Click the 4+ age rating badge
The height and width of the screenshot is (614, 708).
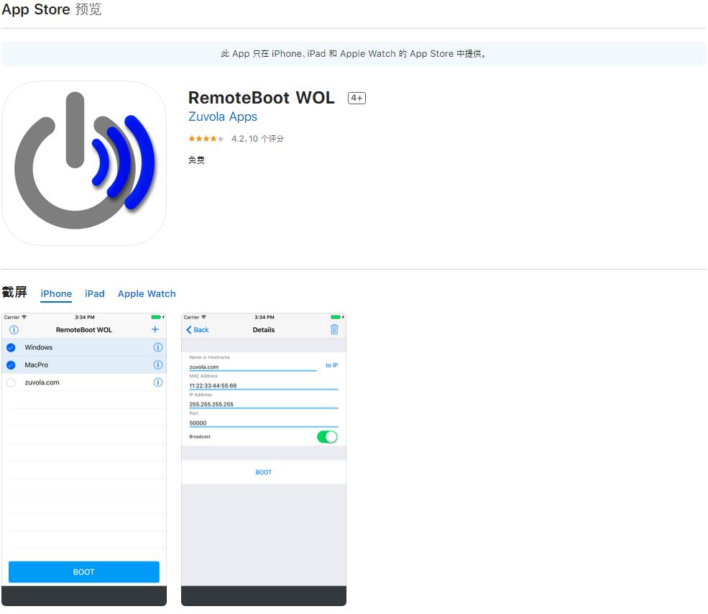[357, 98]
